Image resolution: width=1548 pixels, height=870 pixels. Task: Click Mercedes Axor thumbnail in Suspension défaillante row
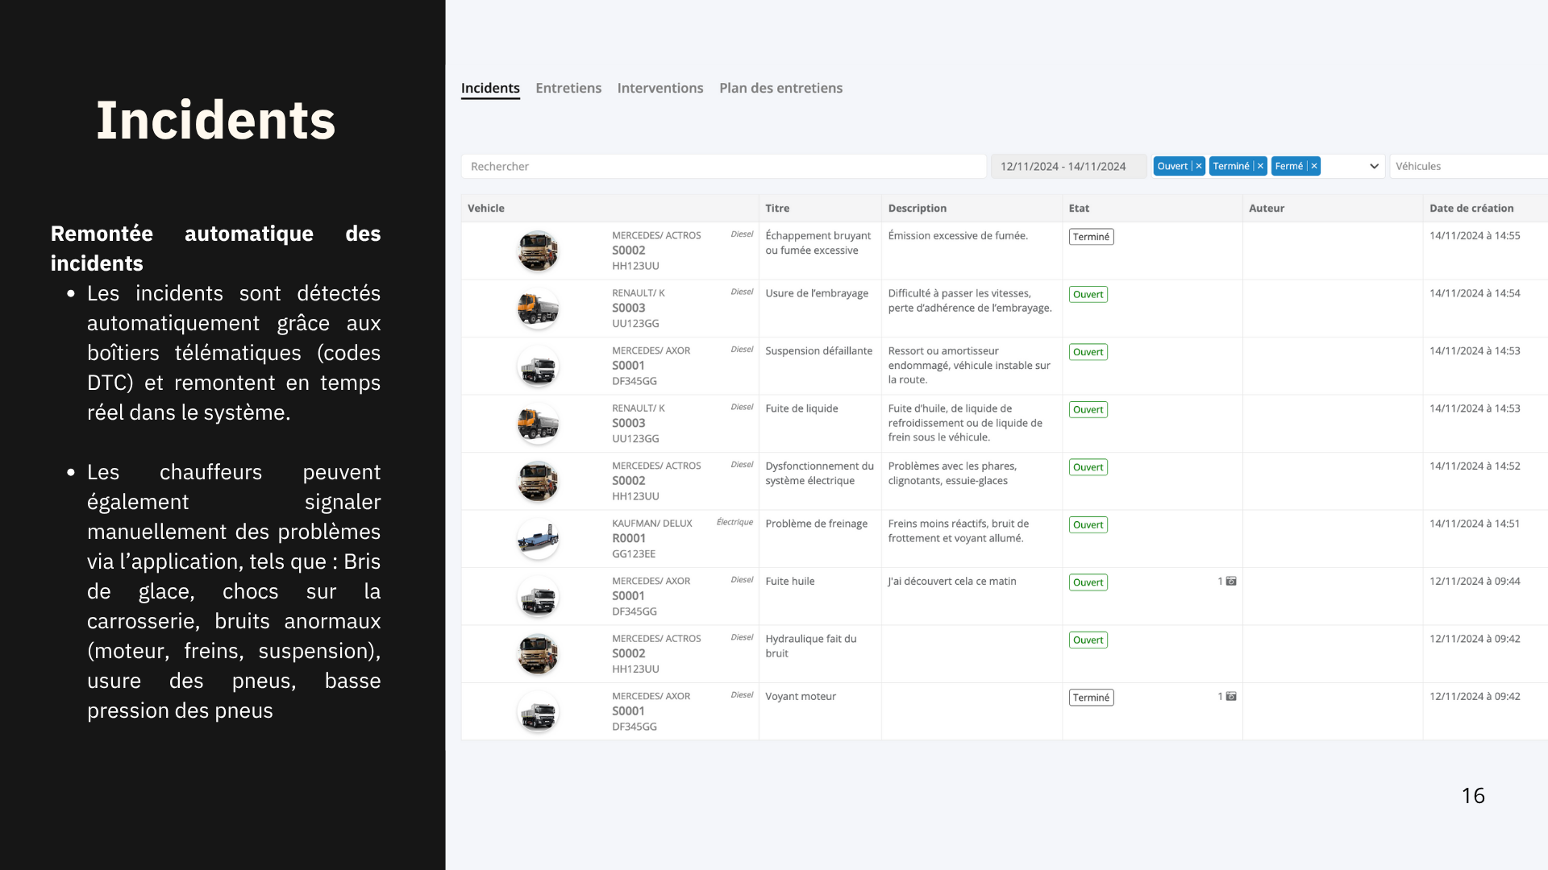[x=538, y=367]
